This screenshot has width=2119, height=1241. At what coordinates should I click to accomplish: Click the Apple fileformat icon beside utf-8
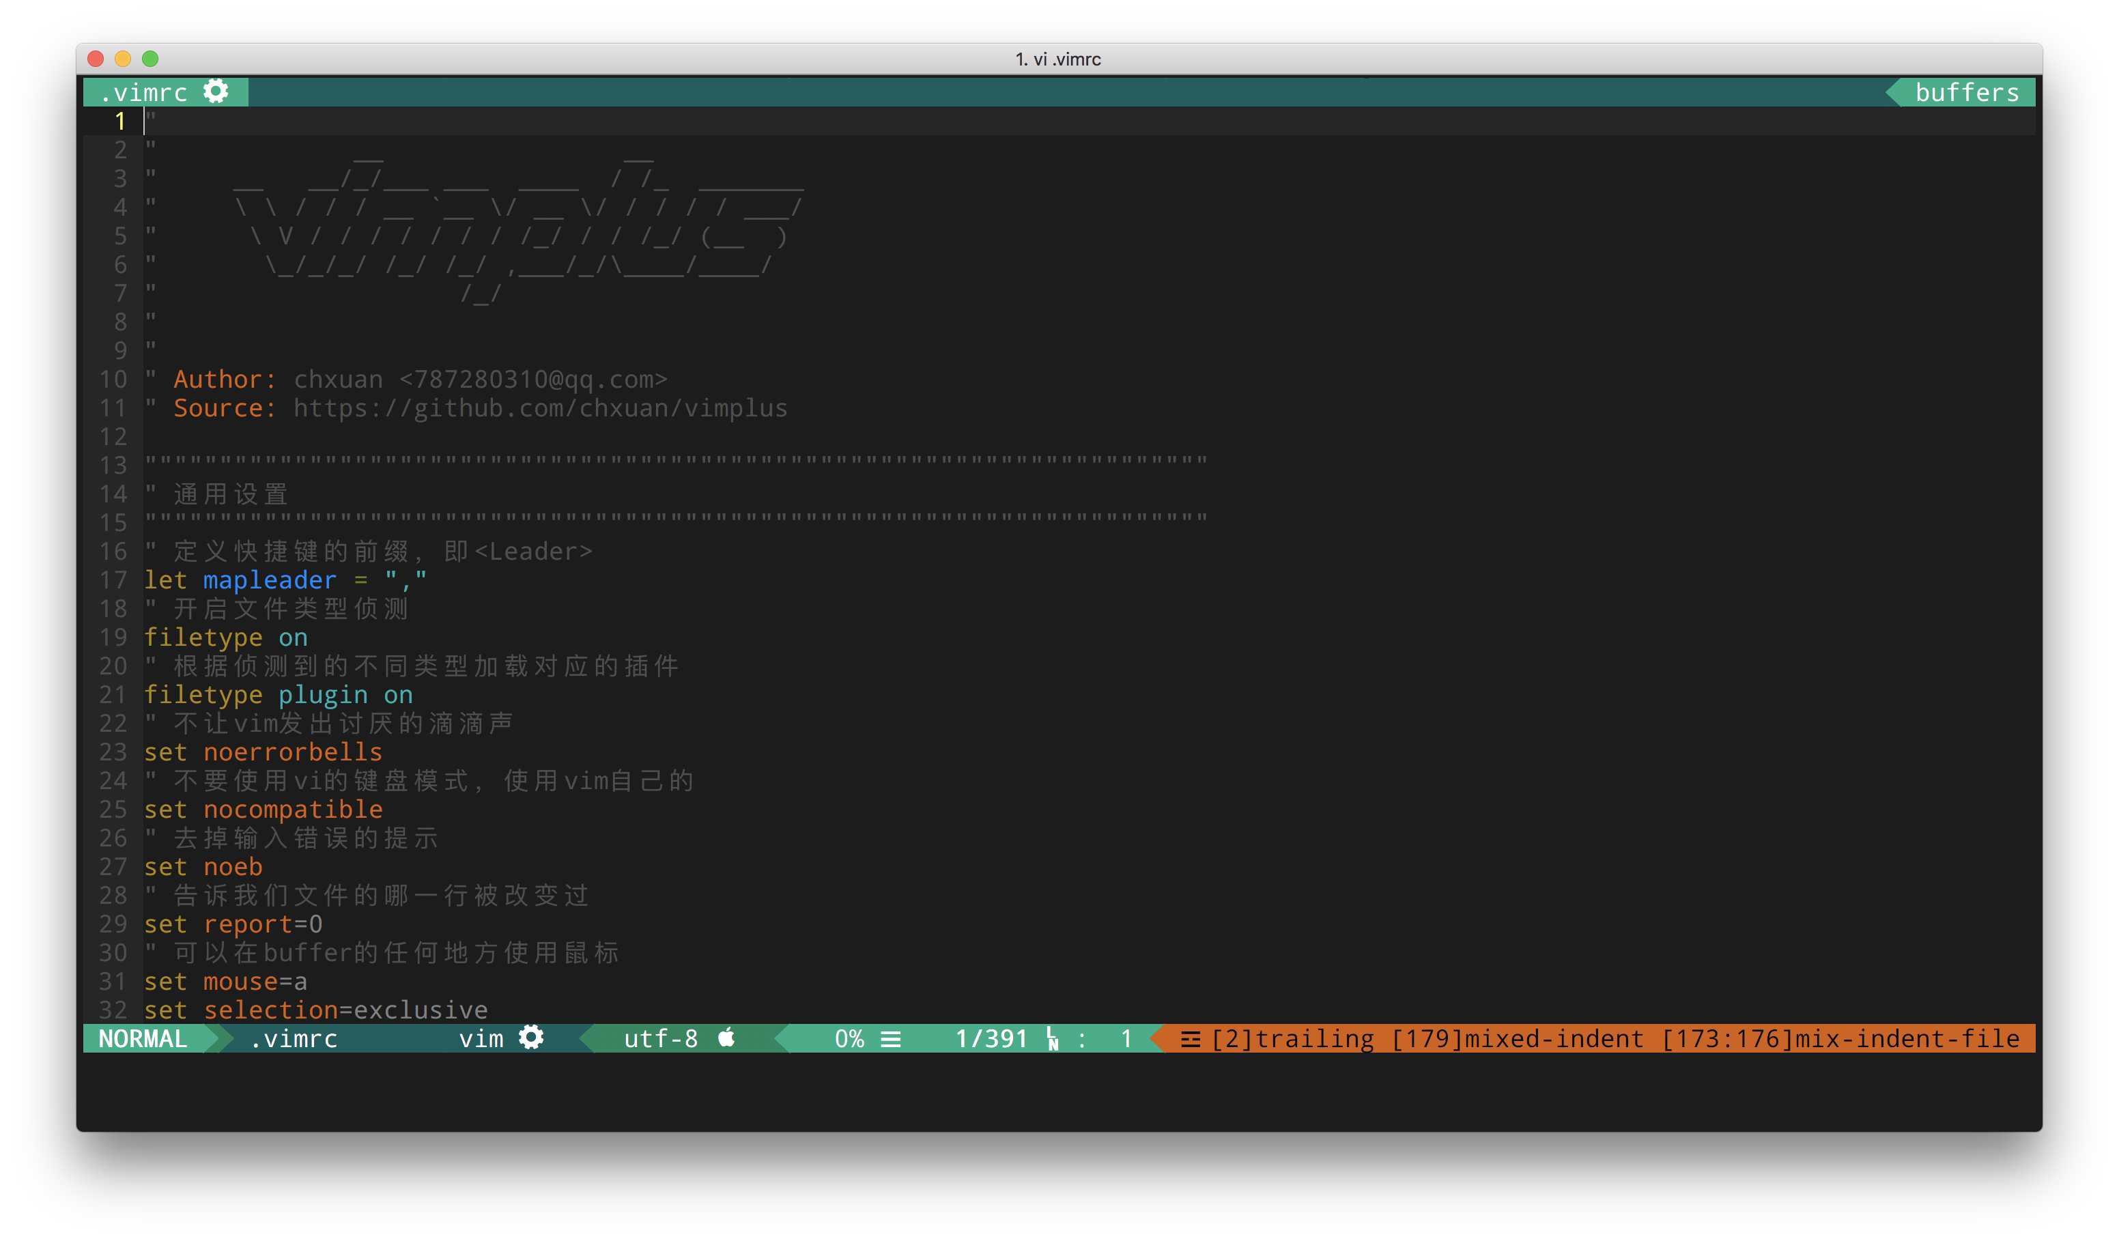[x=726, y=1038]
